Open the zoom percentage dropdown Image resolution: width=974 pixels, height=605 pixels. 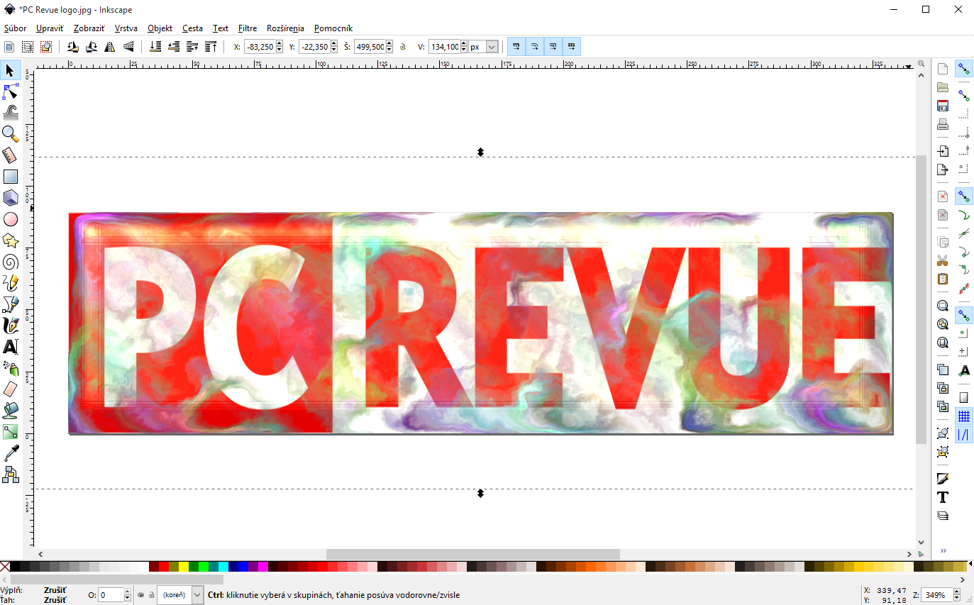pos(960,596)
